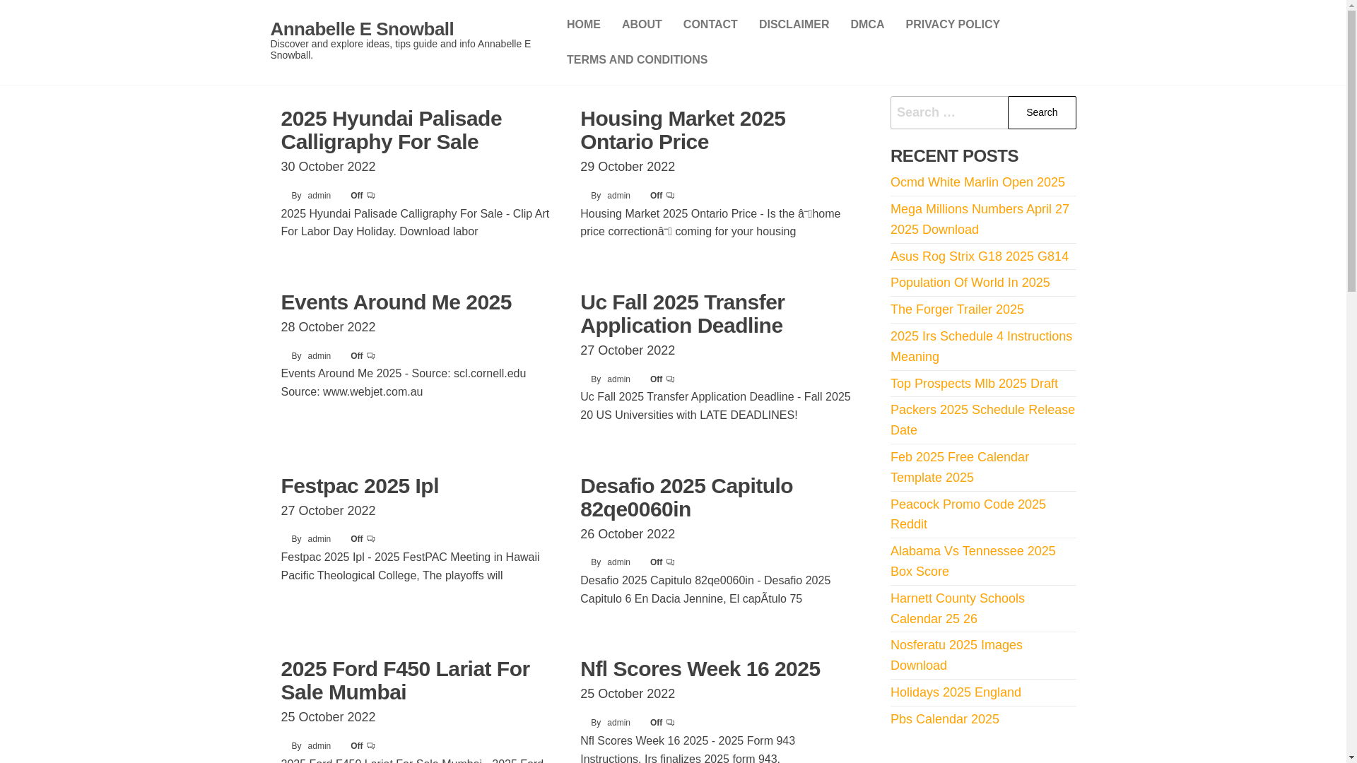This screenshot has width=1357, height=763.
Task: Click admin author link on Ford F450 post
Action: 319,746
